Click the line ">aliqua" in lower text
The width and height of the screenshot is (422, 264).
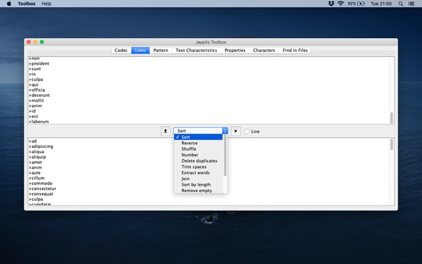pyautogui.click(x=36, y=152)
